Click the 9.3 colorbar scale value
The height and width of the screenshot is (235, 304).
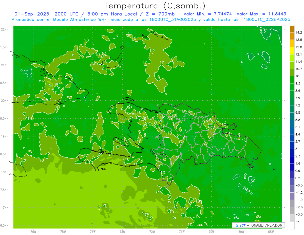(298, 83)
